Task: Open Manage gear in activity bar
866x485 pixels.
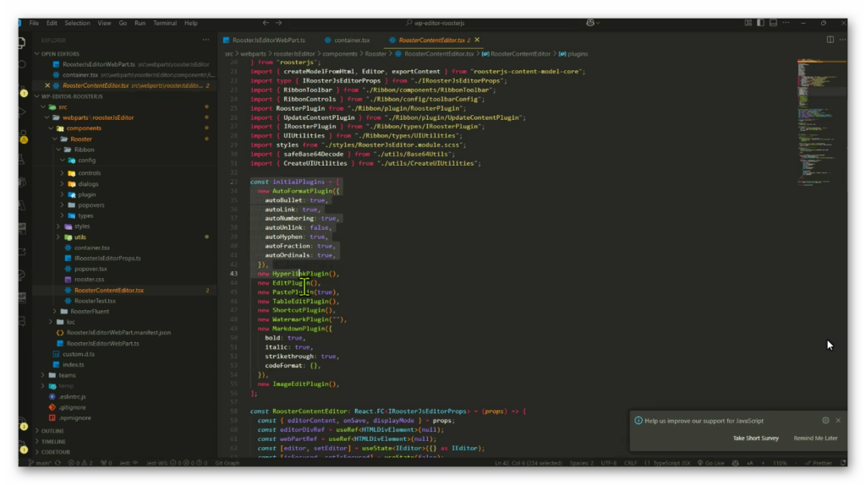Action: [x=23, y=447]
